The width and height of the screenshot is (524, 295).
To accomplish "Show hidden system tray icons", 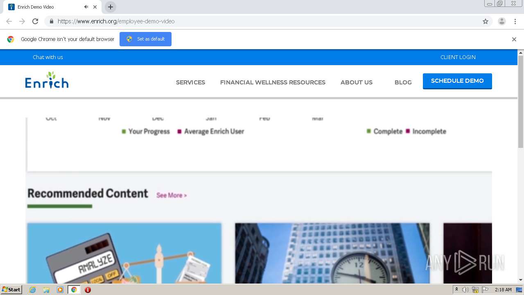I will pyautogui.click(x=456, y=290).
